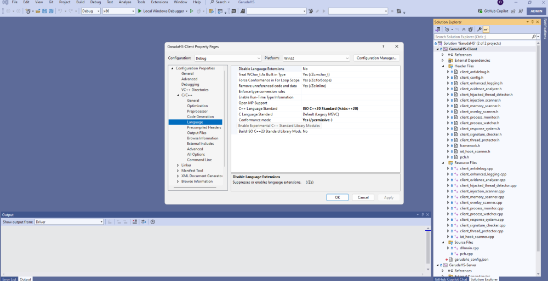Expand the Manifest Tool node

178,171
